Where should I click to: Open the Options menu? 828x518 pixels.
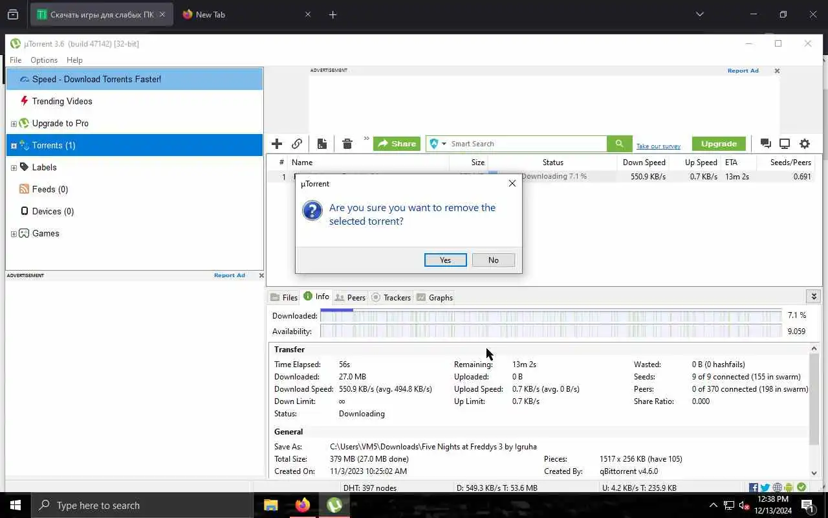click(x=44, y=60)
